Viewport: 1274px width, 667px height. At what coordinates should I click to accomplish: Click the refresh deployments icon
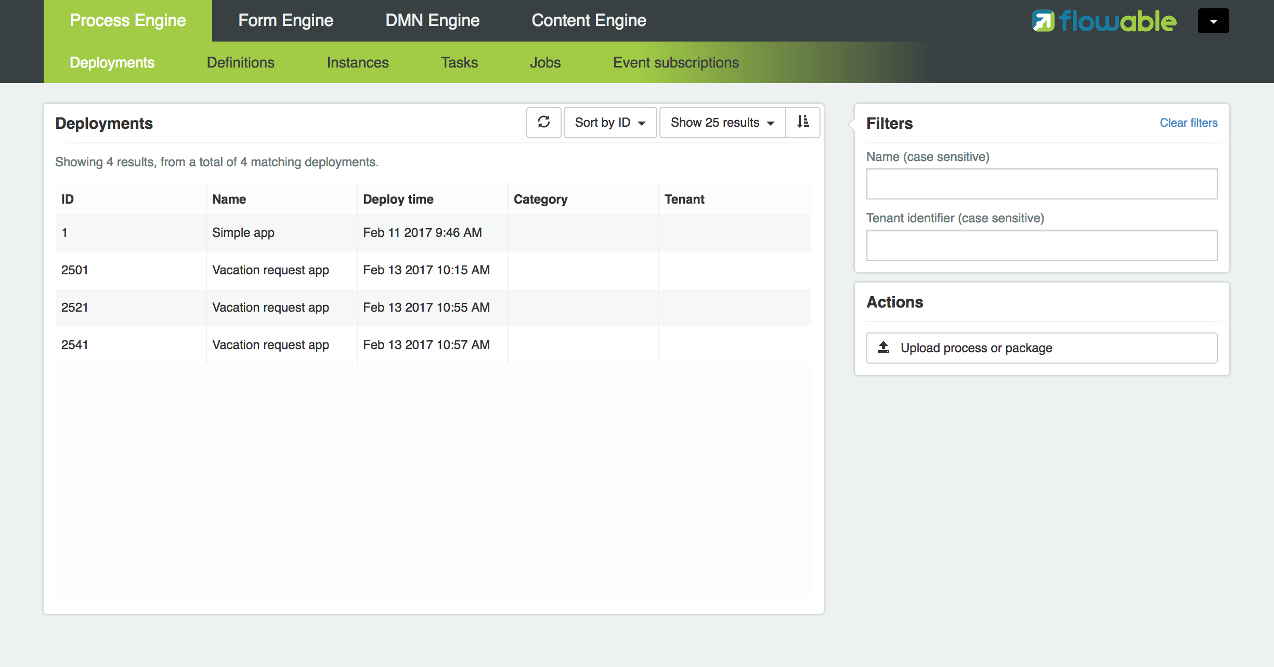pyautogui.click(x=543, y=123)
